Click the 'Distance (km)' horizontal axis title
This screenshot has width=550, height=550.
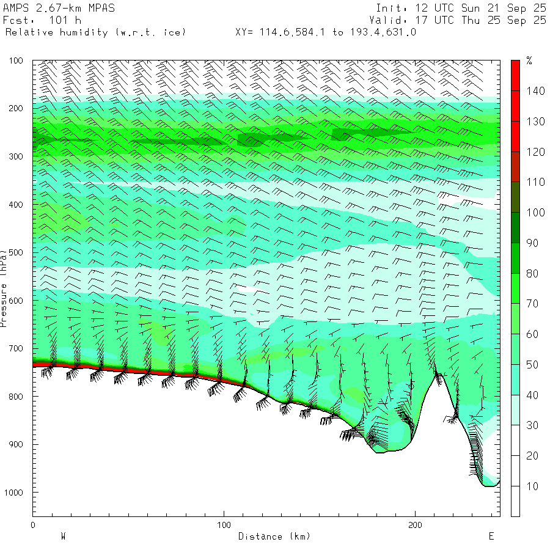274,537
